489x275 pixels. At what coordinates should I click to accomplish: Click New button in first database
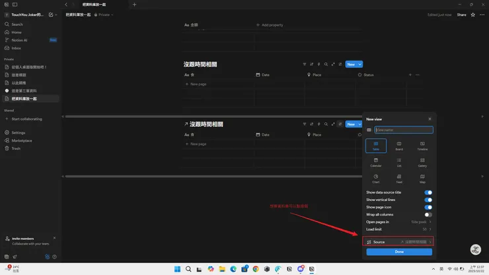click(x=351, y=64)
